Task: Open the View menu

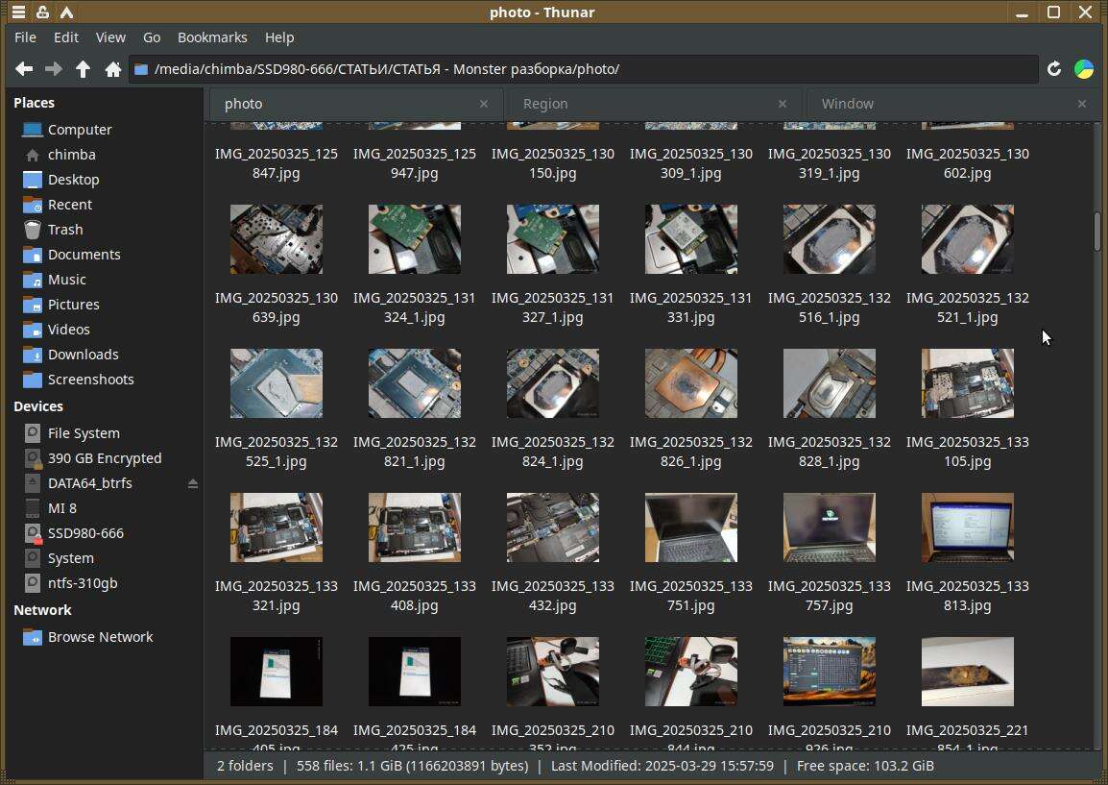Action: click(x=110, y=37)
